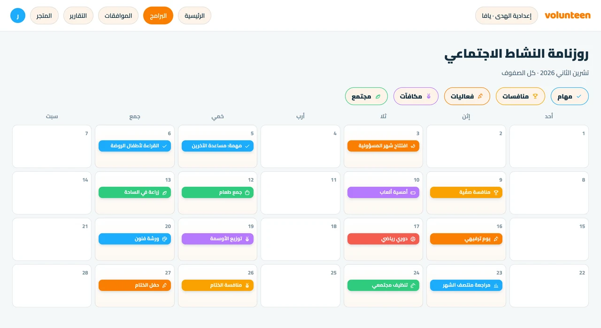601x328 pixels.
Task: Open the 'الموافقات' tab
Action: [118, 15]
